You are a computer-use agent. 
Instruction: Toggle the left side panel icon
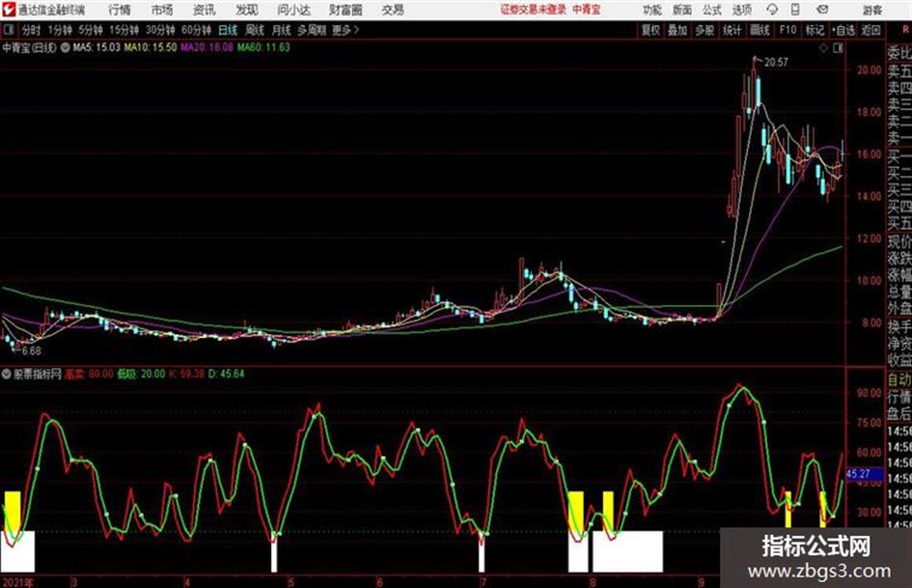click(8, 30)
